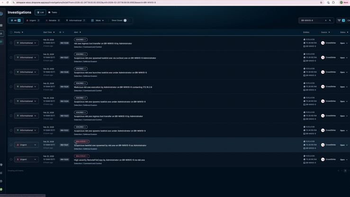This screenshot has width=350, height=197.
Task: Click the INV-5325 ID badge
Action: coord(64,87)
